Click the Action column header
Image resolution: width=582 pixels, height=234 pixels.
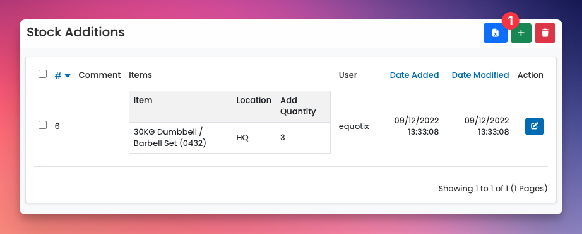(530, 75)
